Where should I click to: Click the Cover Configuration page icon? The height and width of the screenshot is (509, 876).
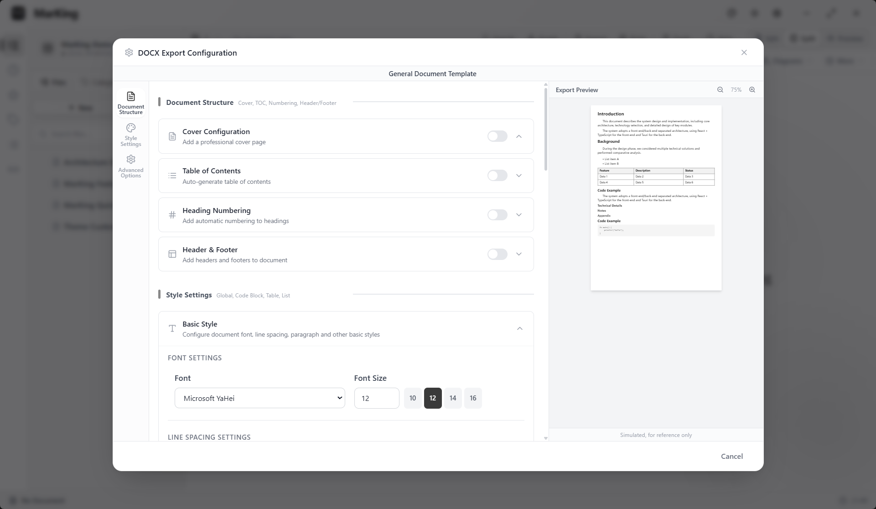(172, 136)
